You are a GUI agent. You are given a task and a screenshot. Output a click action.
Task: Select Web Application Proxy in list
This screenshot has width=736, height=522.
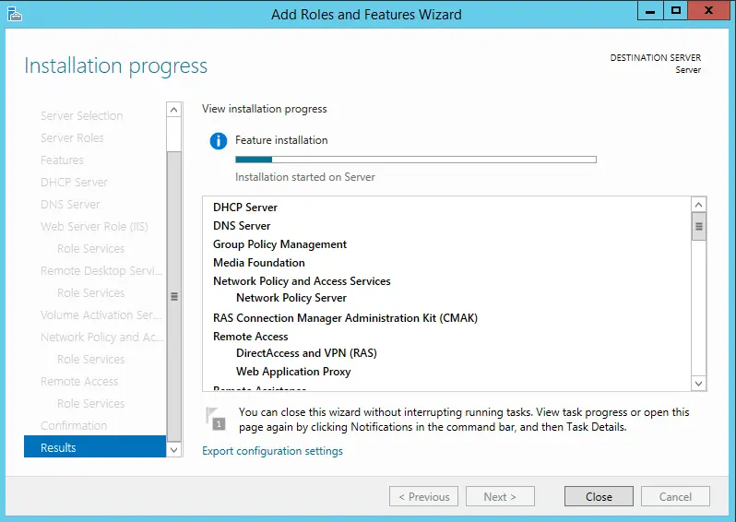(293, 372)
